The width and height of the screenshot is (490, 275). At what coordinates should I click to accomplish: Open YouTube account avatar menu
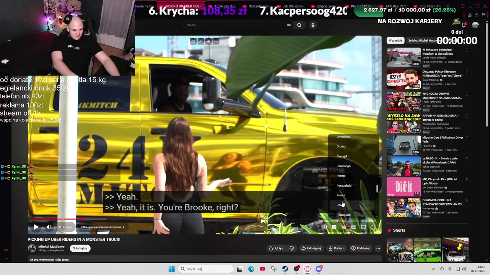[x=475, y=25]
